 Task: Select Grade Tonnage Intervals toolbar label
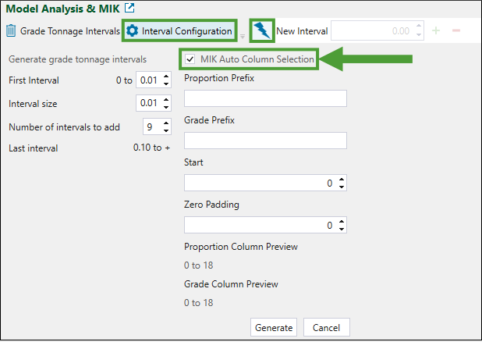[69, 31]
